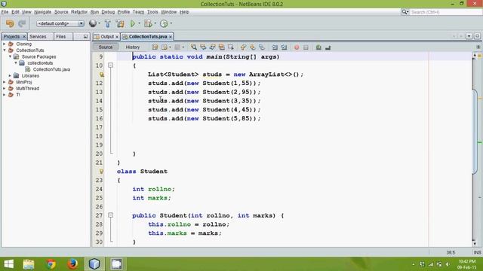Open the Tools menu

pos(152,12)
